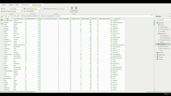This screenshot has width=171, height=96.
Task: Expand the Base_2021 table tree
Action: point(156,53)
